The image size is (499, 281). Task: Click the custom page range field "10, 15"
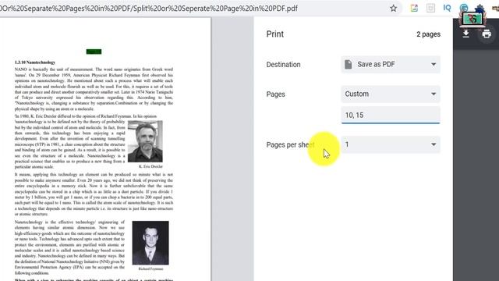pyautogui.click(x=391, y=115)
